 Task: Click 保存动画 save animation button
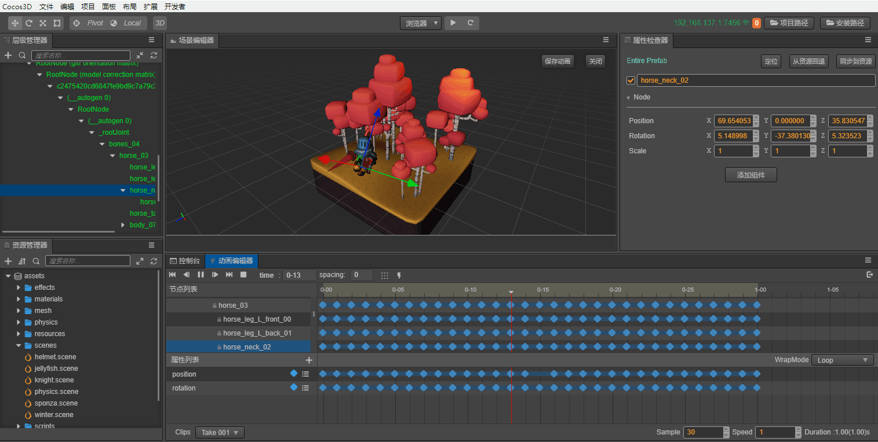click(x=558, y=61)
